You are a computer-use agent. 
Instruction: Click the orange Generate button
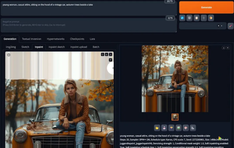coord(206,7)
